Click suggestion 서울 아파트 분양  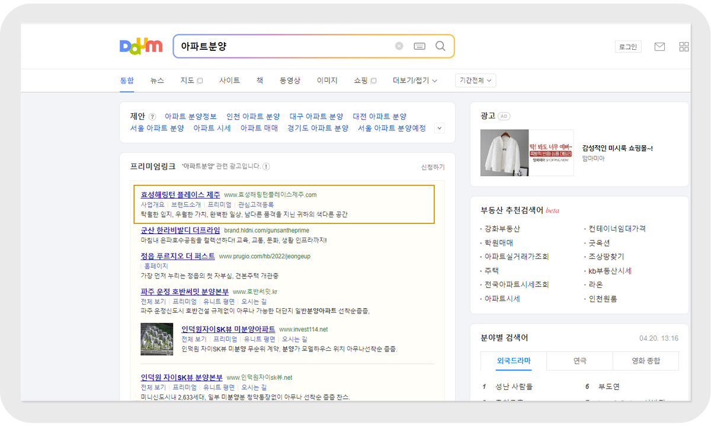[x=157, y=128]
